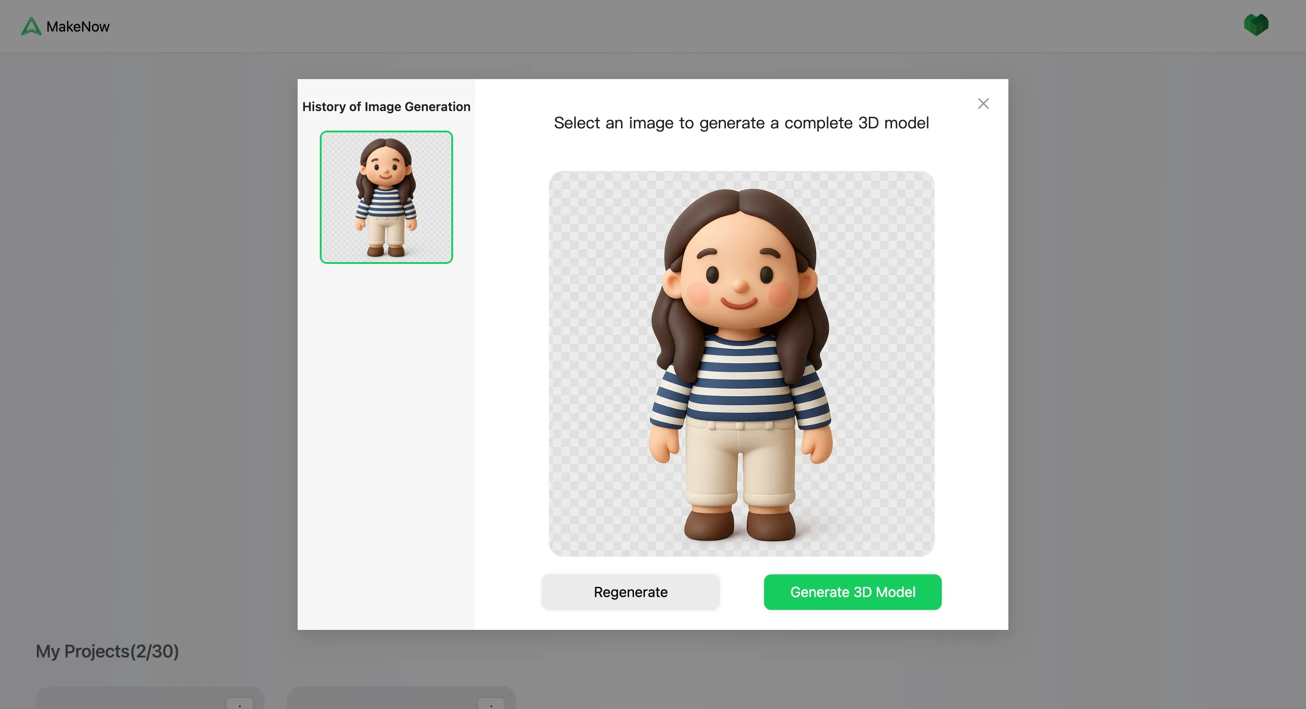Click the My Projects heading

107,651
